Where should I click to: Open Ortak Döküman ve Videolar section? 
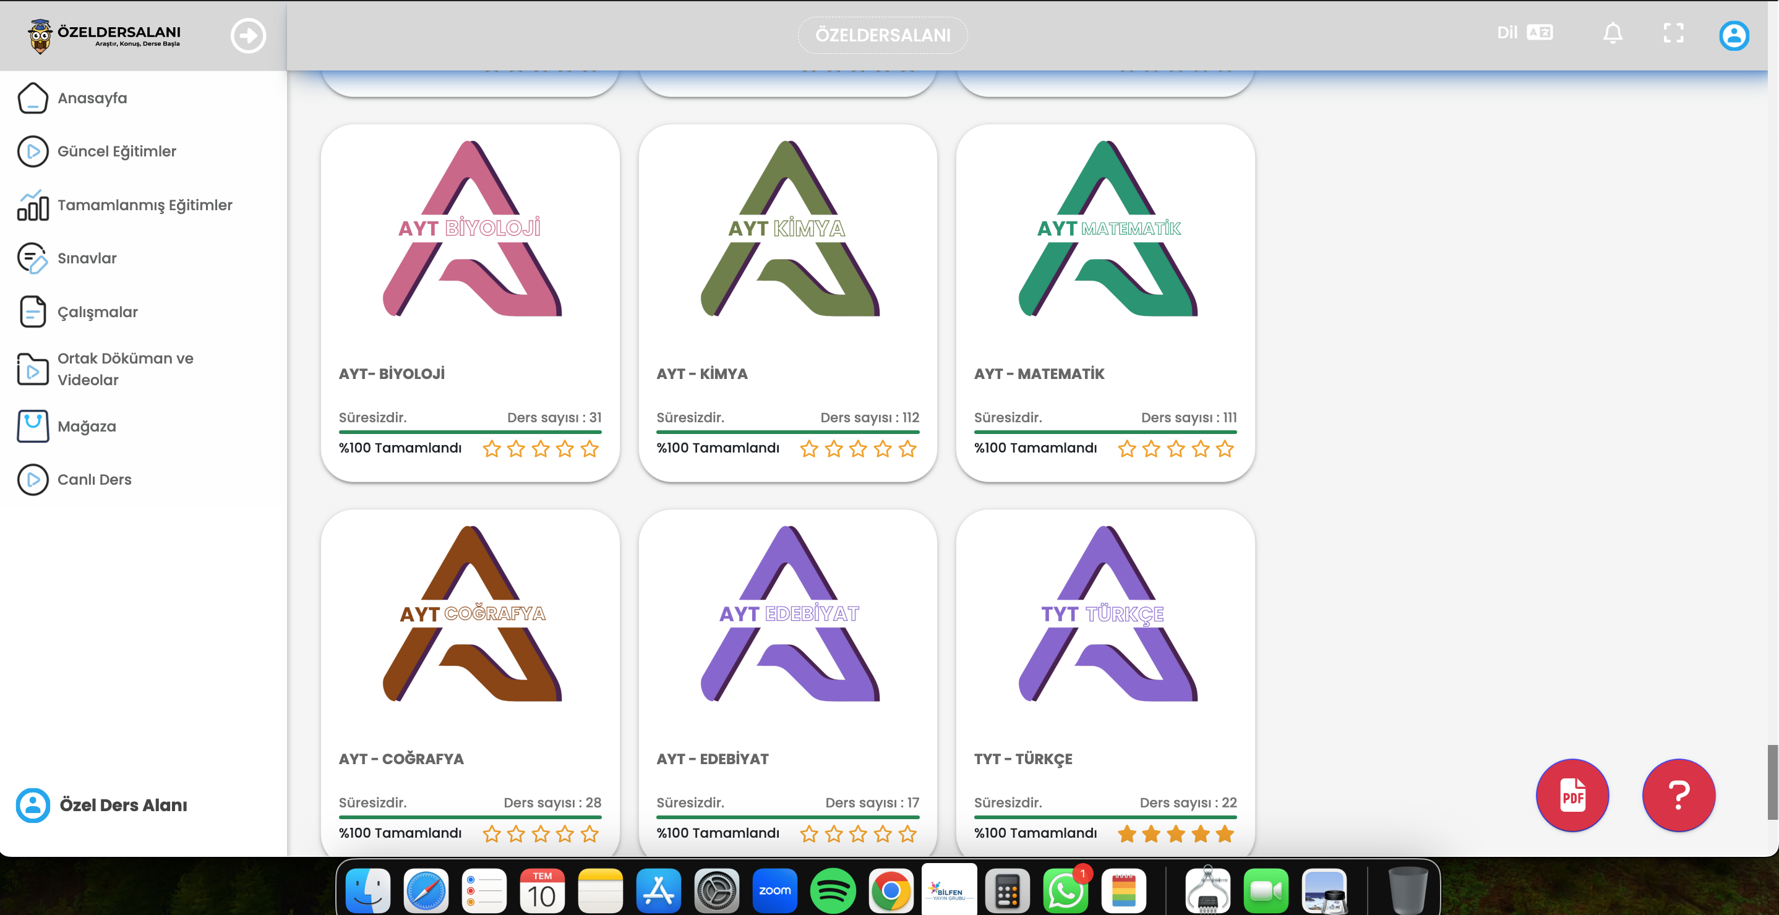[124, 368]
